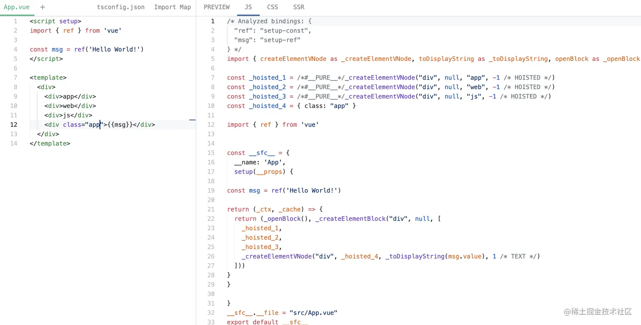Switch to the PREVIEW tab

(217, 7)
